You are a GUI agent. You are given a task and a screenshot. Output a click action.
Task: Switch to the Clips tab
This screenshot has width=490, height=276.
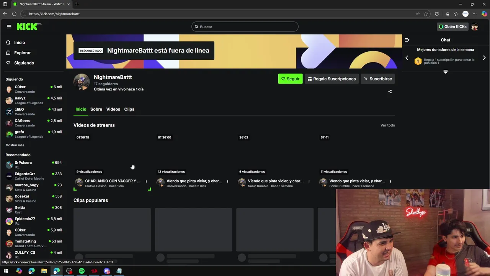click(129, 109)
